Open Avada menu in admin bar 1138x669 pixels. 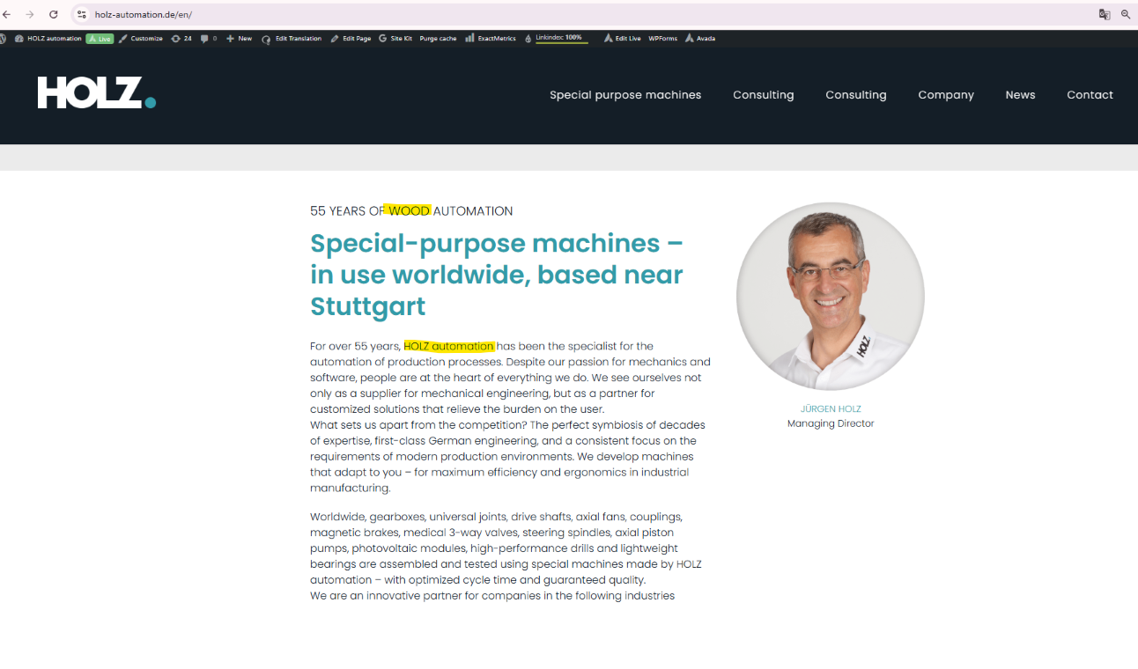click(700, 39)
